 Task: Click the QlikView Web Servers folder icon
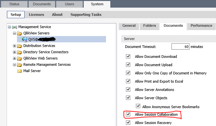click(x=20, y=59)
